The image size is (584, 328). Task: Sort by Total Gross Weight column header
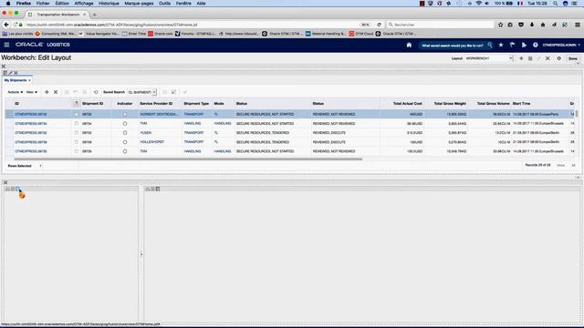[450, 103]
